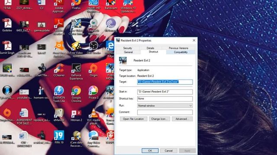Select the Shortcut tab
277x155 pixels.
point(153,52)
